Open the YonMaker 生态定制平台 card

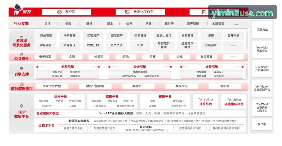click(262, 88)
